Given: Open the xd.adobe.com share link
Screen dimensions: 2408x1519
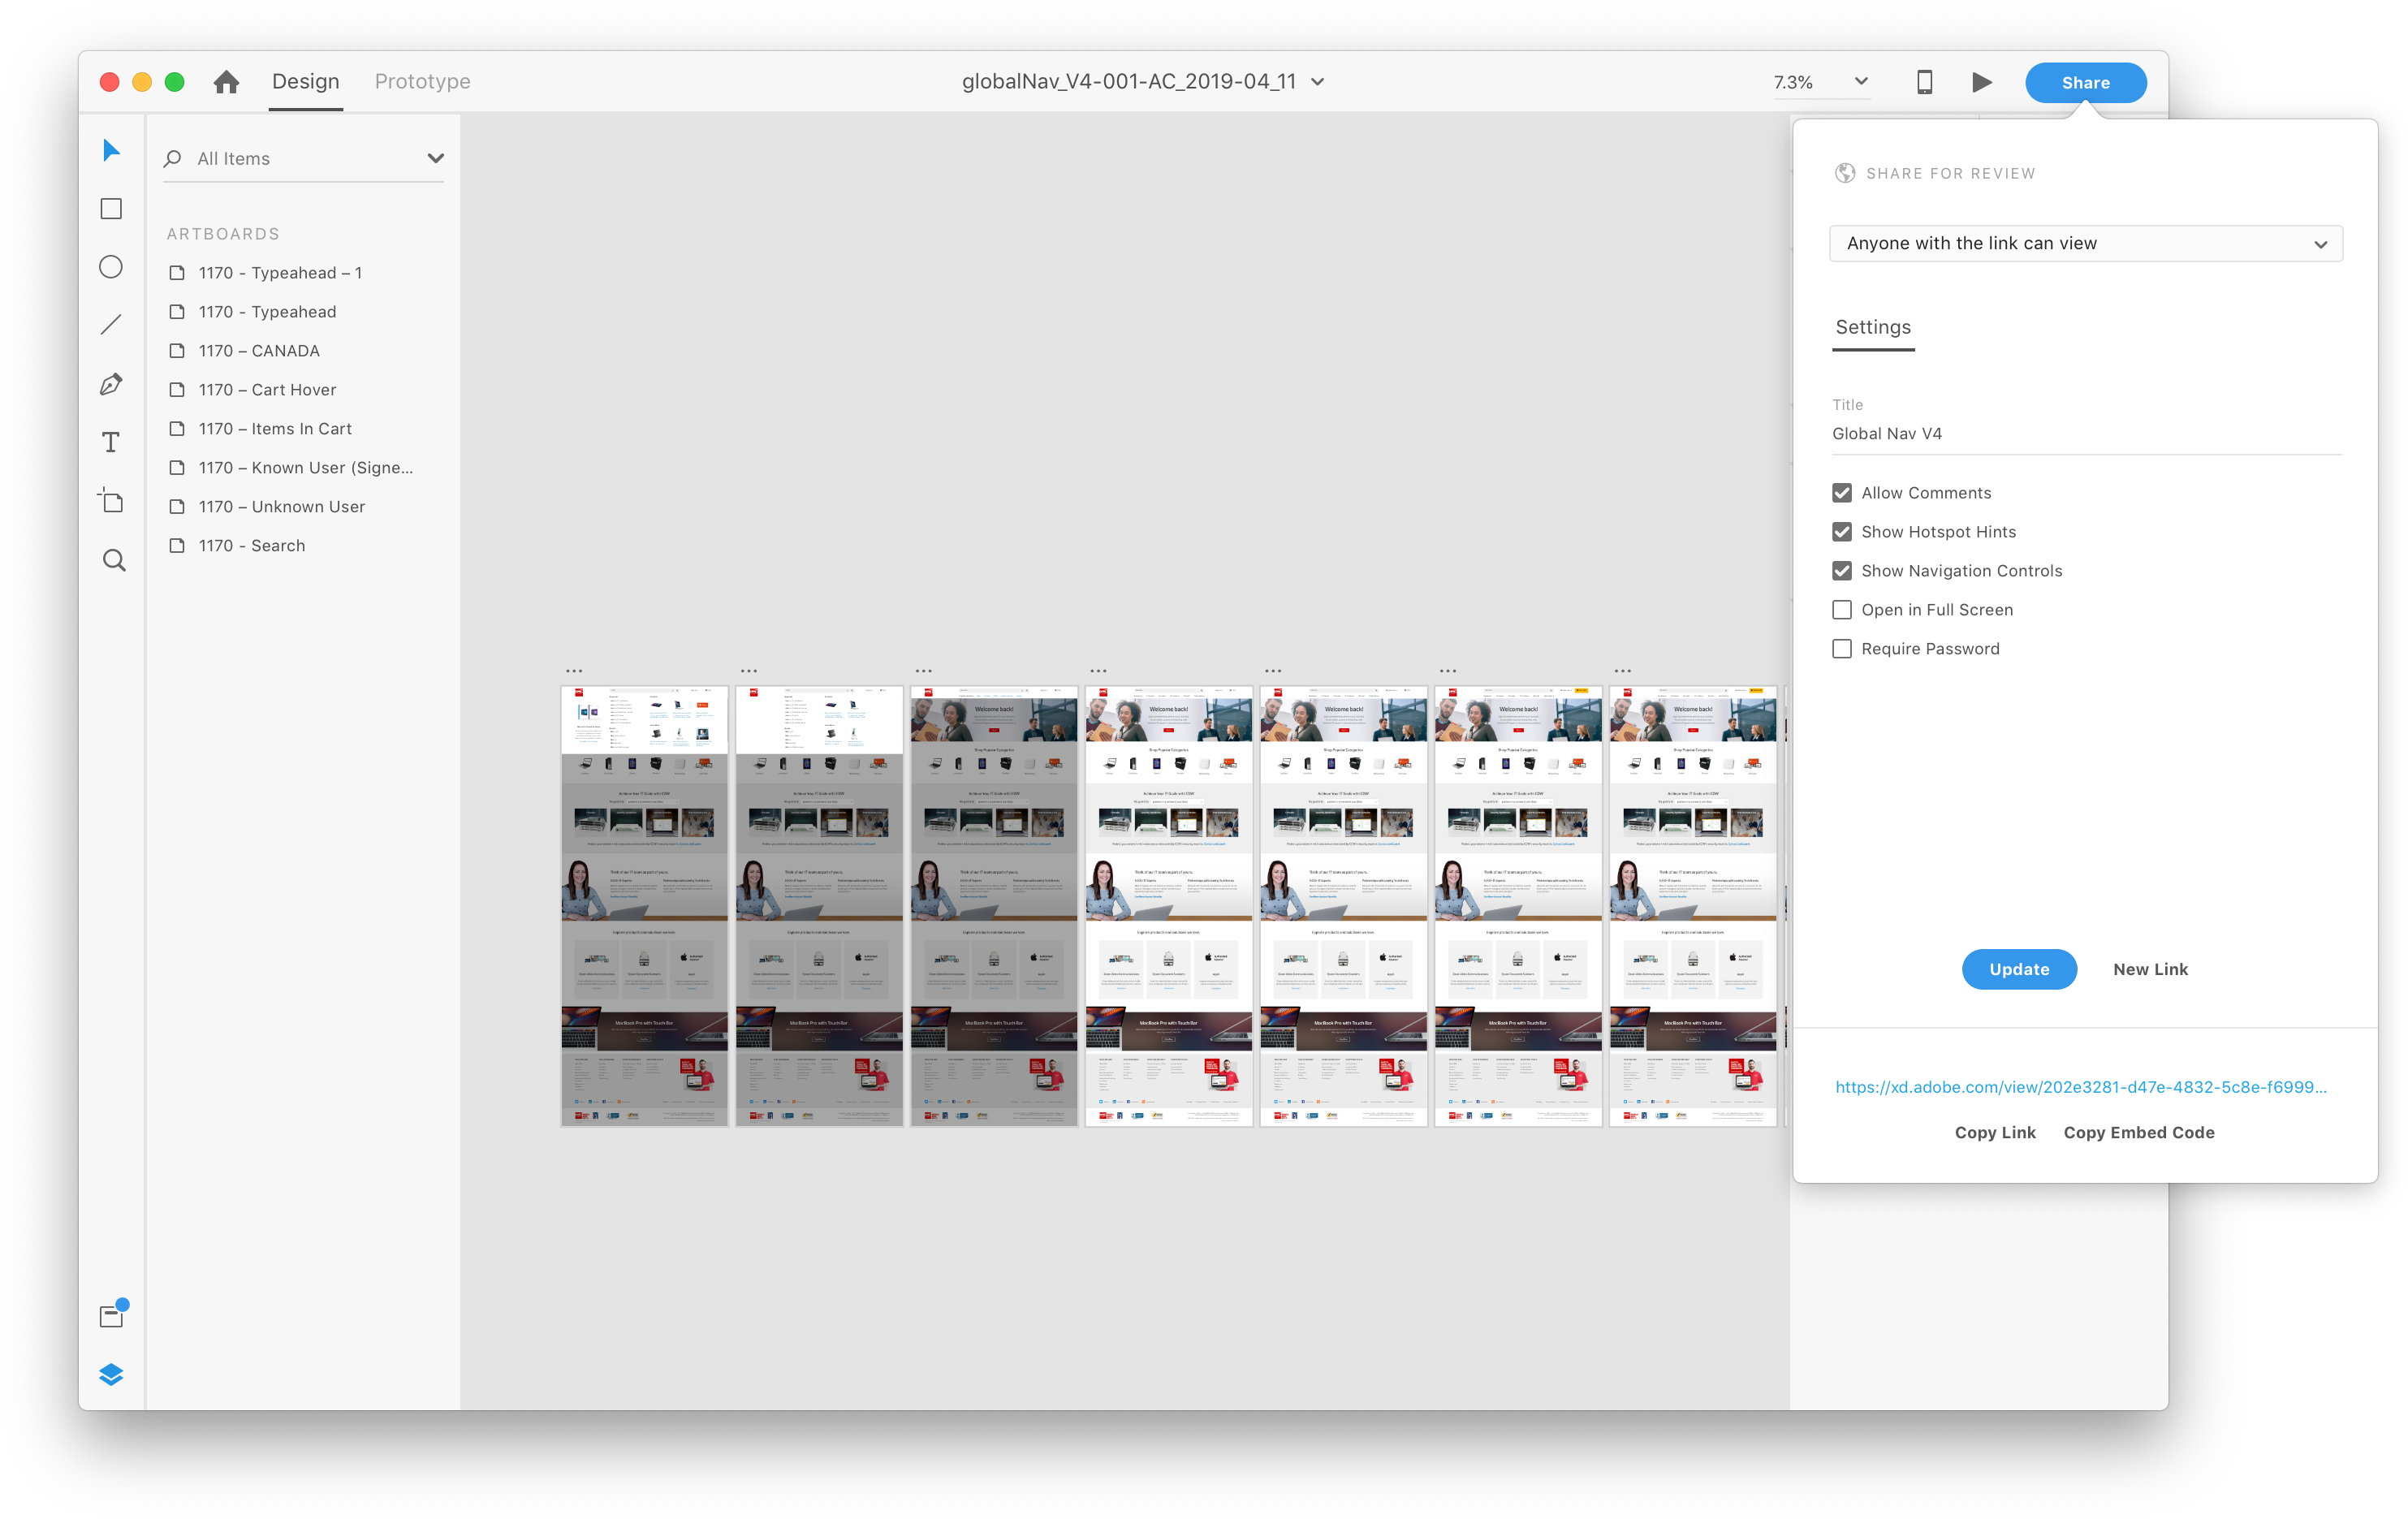Looking at the screenshot, I should [x=2081, y=1087].
